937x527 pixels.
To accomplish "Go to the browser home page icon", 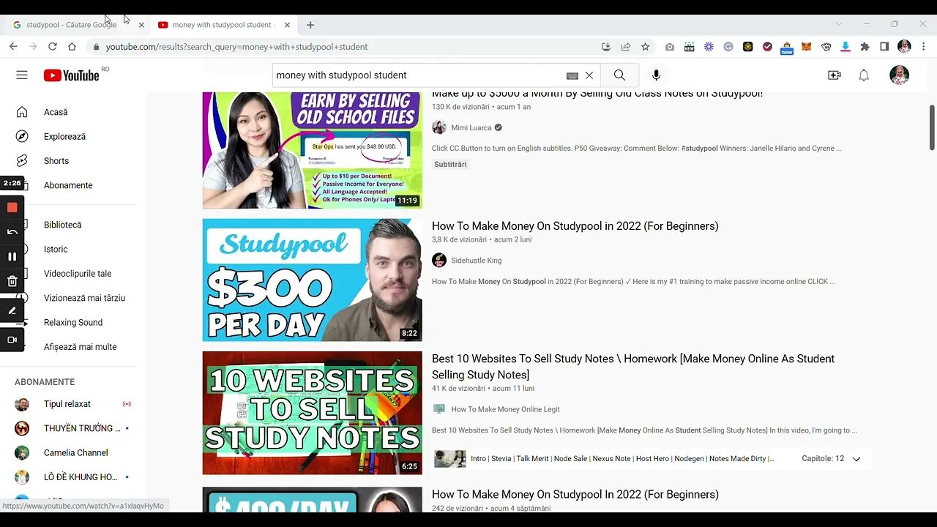I will click(72, 46).
